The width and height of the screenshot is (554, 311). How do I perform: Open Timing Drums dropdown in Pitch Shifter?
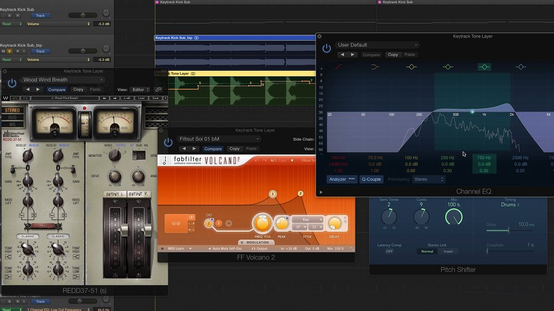[x=510, y=204]
